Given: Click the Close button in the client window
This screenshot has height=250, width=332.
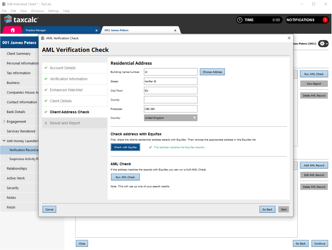Looking at the screenshot, I should click(x=82, y=244).
